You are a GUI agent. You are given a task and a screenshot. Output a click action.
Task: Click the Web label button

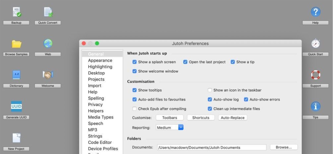pyautogui.click(x=48, y=54)
